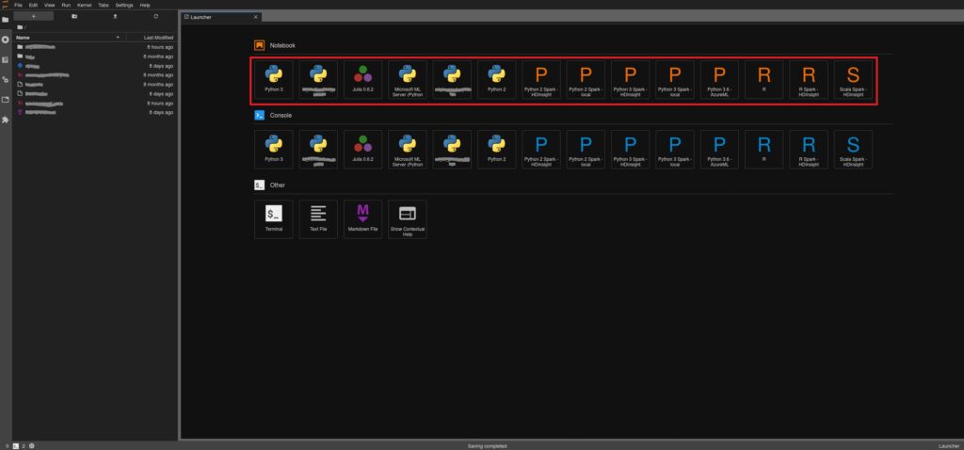This screenshot has height=450, width=964.
Task: Launch Python 3 Spark - HDInsight notebook
Action: (x=630, y=80)
